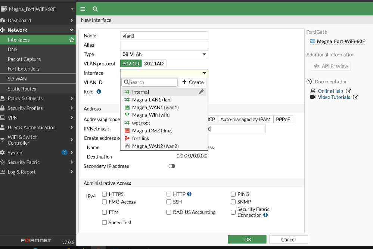
Task: Click the pencil edit icon beside internal
Action: [x=201, y=92]
